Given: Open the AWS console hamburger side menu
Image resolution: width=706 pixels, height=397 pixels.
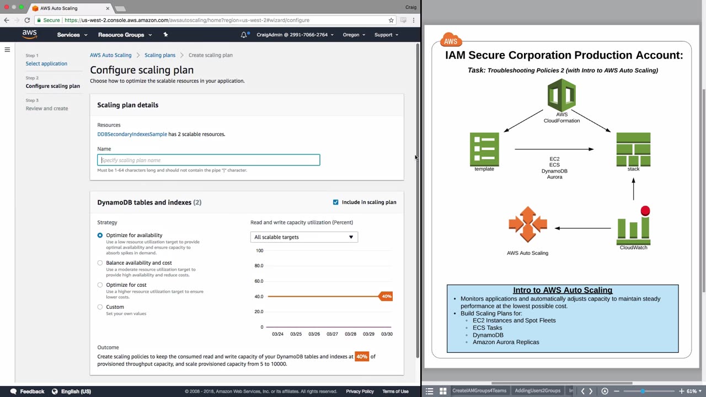Looking at the screenshot, I should pos(7,50).
